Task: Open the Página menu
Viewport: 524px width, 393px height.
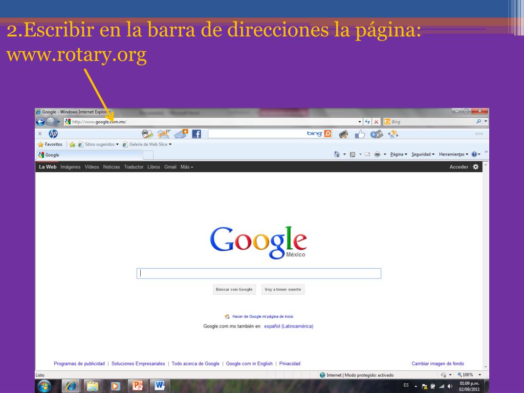Action: coord(399,155)
